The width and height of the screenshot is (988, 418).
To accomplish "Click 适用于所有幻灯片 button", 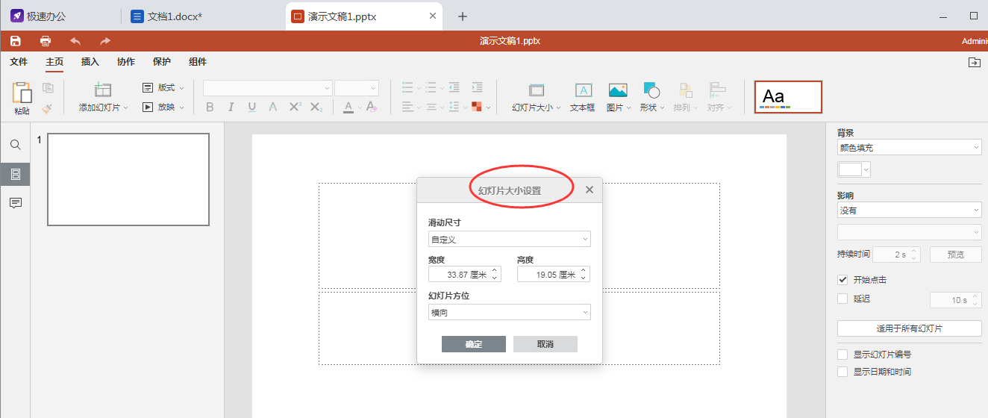I will 909,328.
